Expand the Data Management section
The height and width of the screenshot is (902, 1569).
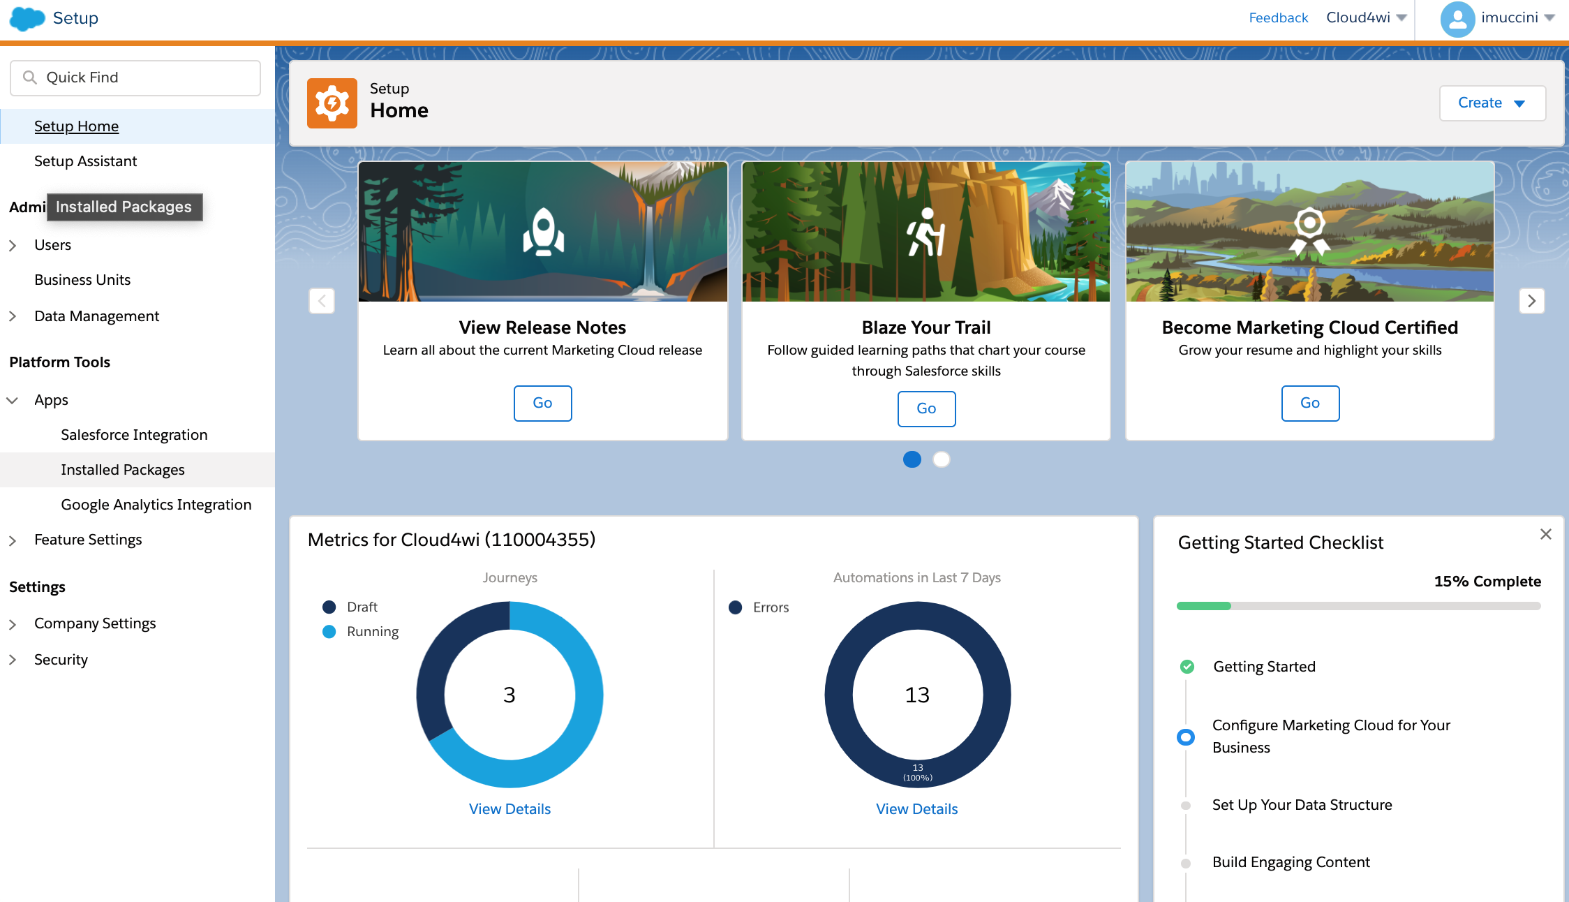(x=13, y=316)
